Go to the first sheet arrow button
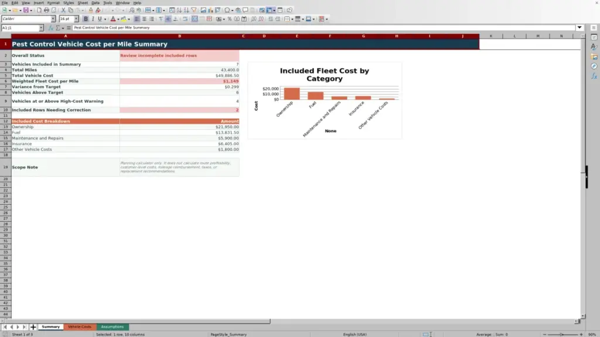 pyautogui.click(x=5, y=326)
